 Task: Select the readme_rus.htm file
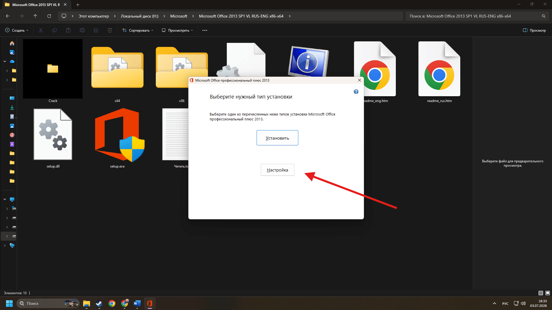coord(439,72)
